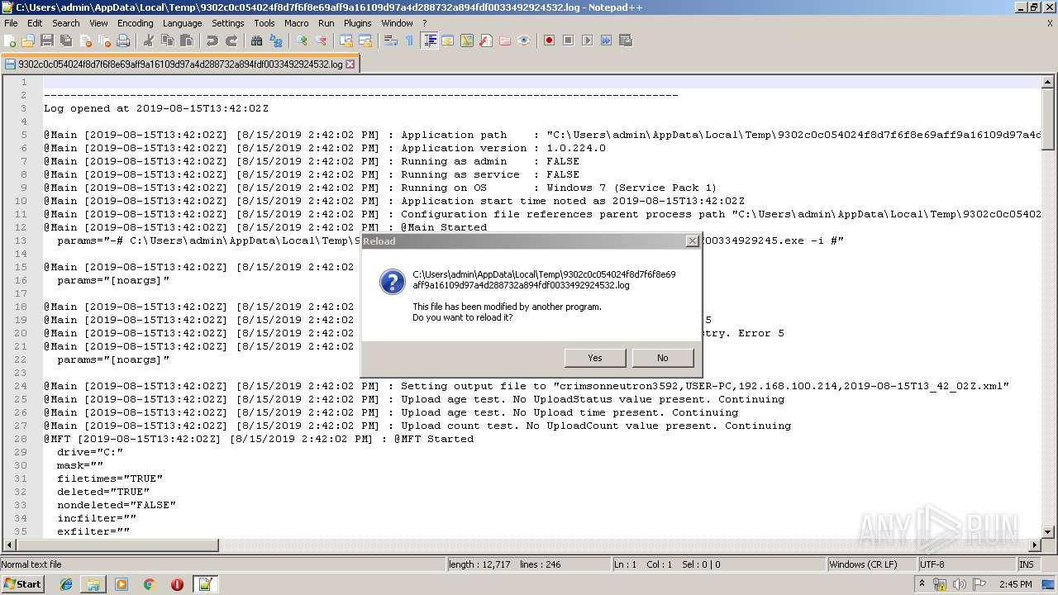Click the Zoom In toolbar icon
Image resolution: width=1058 pixels, height=595 pixels.
[302, 40]
